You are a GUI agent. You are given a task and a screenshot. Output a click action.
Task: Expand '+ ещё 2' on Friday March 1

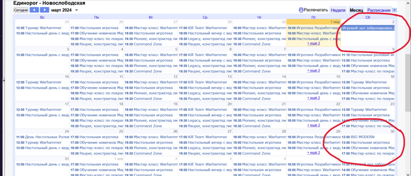tap(313, 43)
